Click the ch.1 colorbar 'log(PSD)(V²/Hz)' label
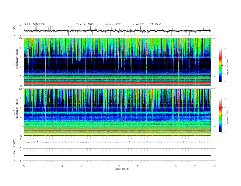Viewport: 241px width, 186px height. click(x=228, y=67)
